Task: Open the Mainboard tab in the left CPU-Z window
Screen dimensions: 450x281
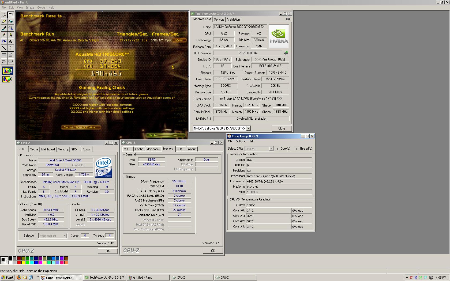Action: click(x=48, y=149)
